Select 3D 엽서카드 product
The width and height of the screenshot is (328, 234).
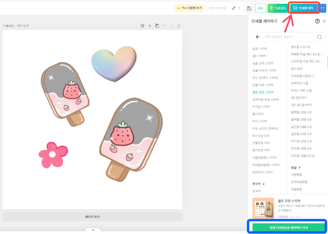coord(299,98)
